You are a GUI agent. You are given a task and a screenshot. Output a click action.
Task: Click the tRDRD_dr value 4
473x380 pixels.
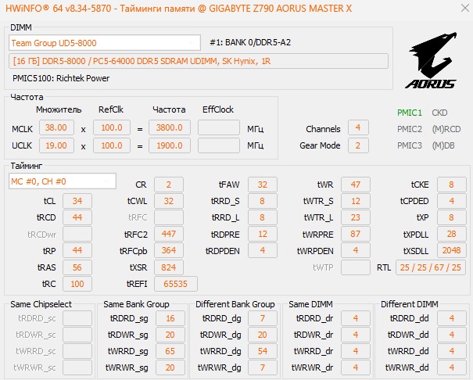coord(356,318)
